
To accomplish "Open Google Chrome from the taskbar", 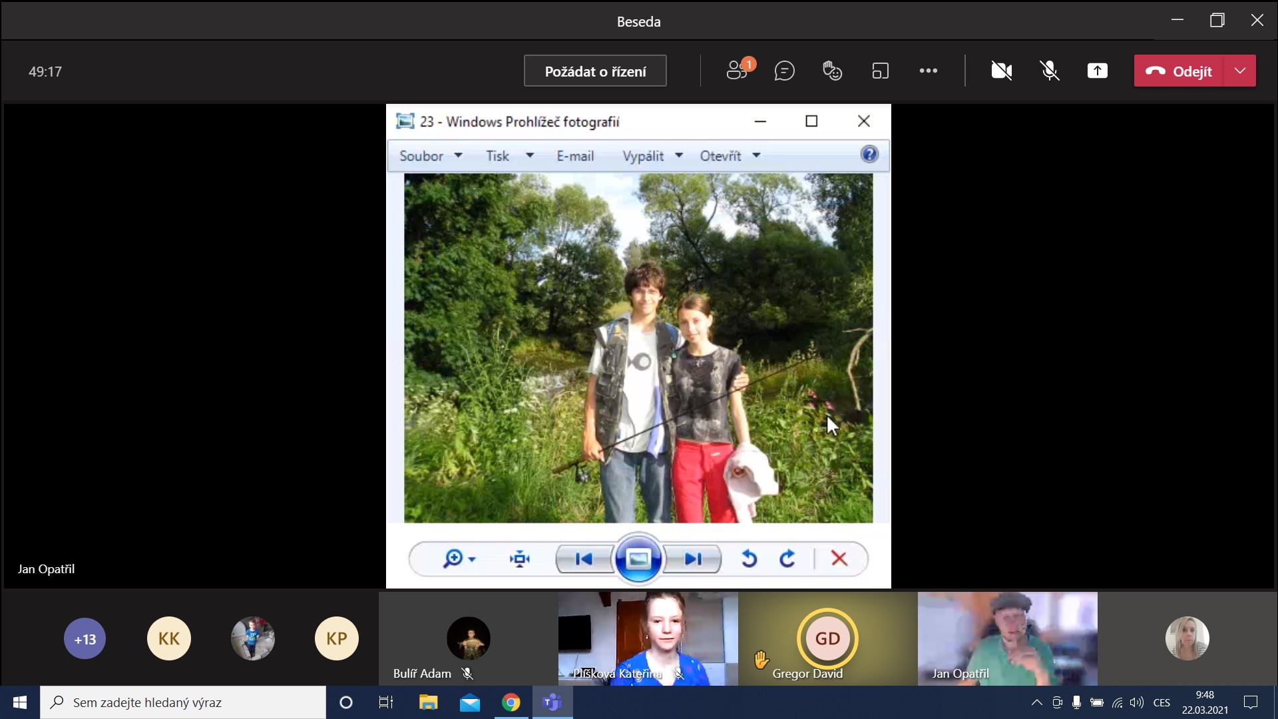I will coord(511,702).
